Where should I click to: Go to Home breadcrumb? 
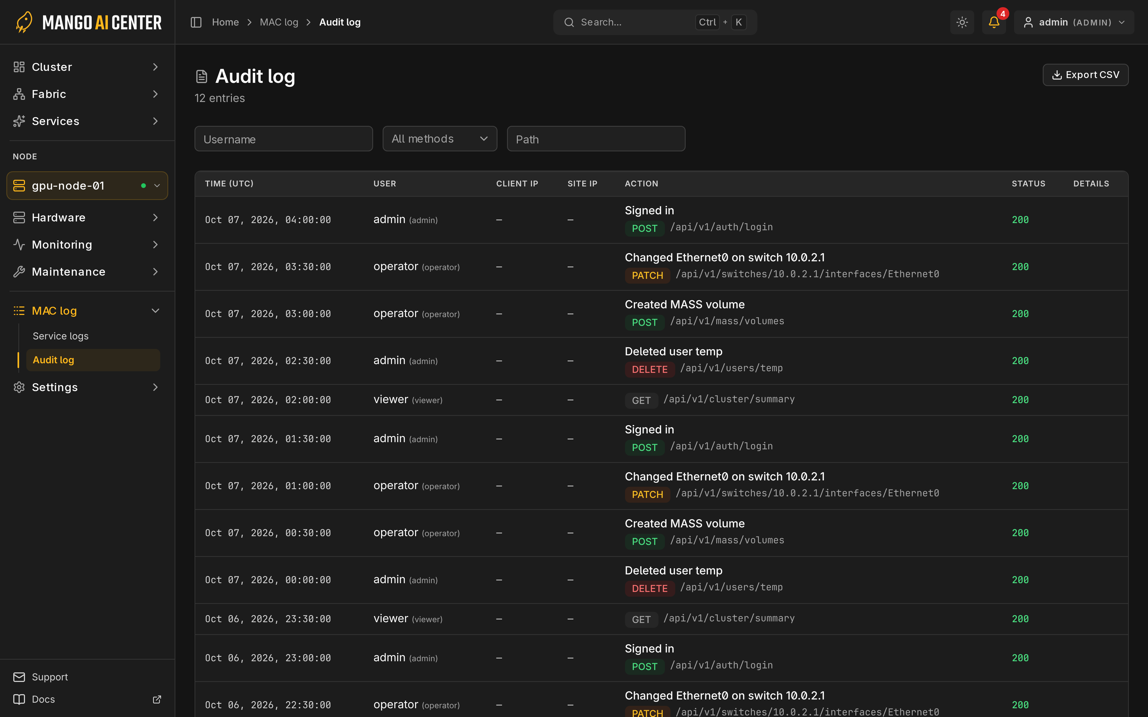[225, 22]
